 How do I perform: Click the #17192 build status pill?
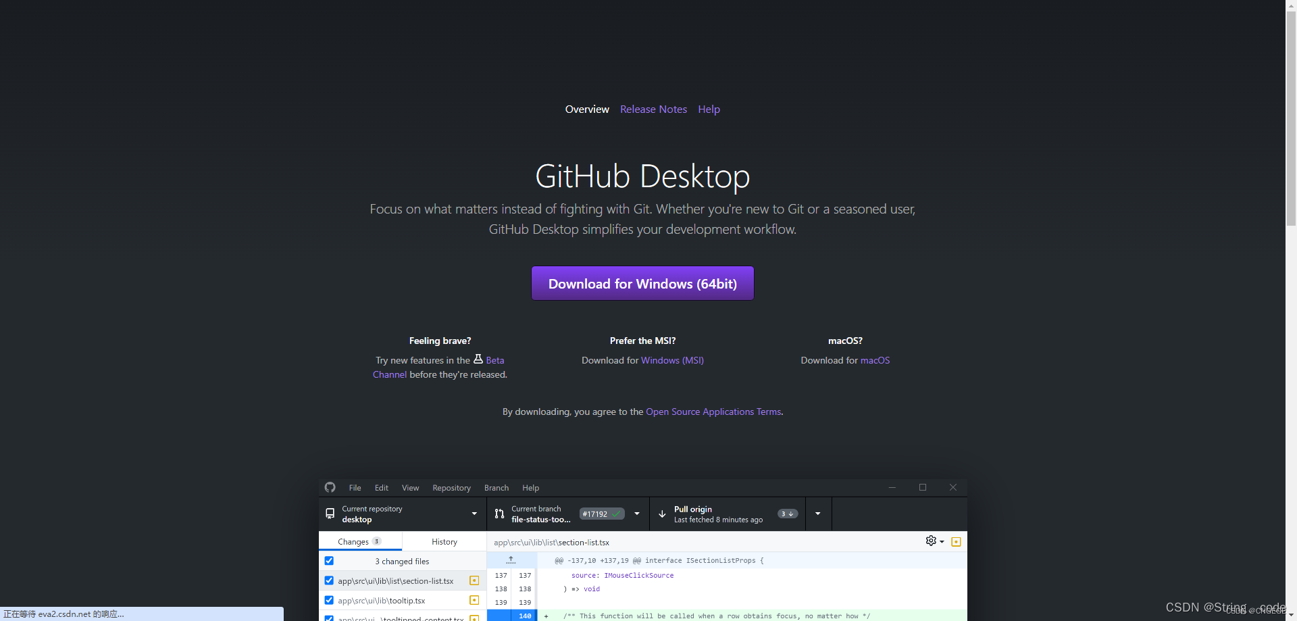[x=602, y=514]
